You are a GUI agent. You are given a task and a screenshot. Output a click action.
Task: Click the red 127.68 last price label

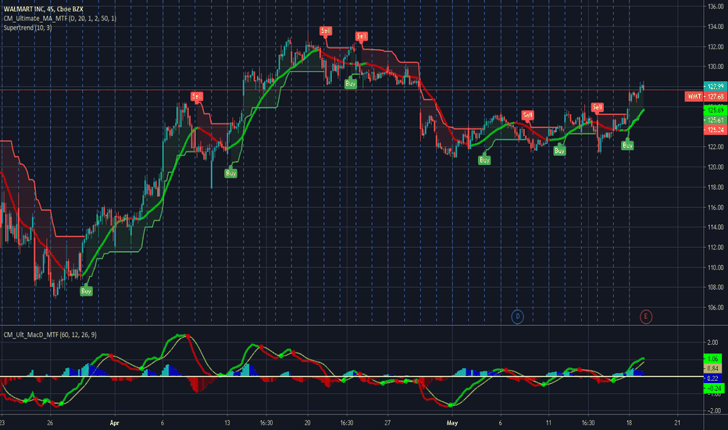click(715, 96)
